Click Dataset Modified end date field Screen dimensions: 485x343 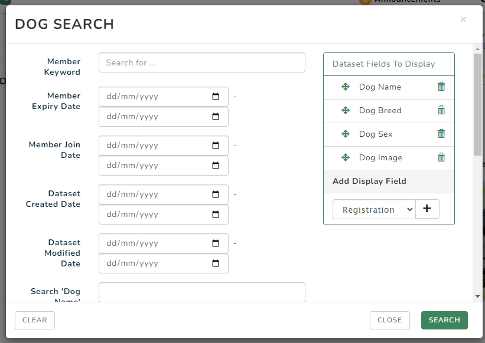(x=164, y=263)
